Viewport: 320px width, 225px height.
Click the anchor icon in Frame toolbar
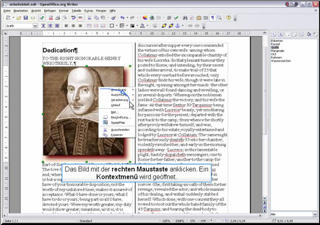pos(177,26)
